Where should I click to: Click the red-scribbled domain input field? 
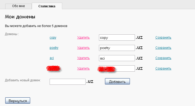pyautogui.click(x=117, y=68)
